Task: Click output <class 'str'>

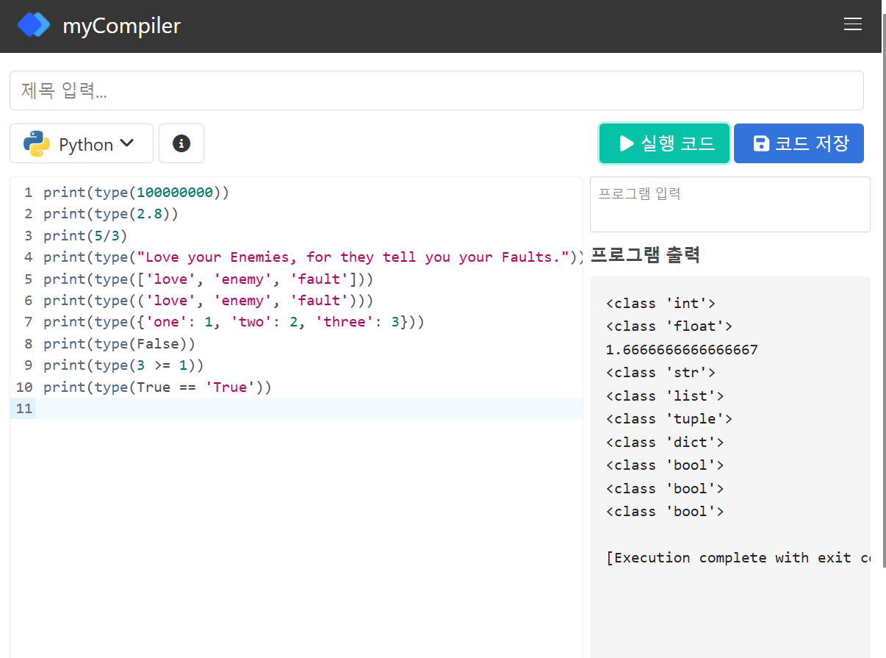Action: pyautogui.click(x=661, y=373)
